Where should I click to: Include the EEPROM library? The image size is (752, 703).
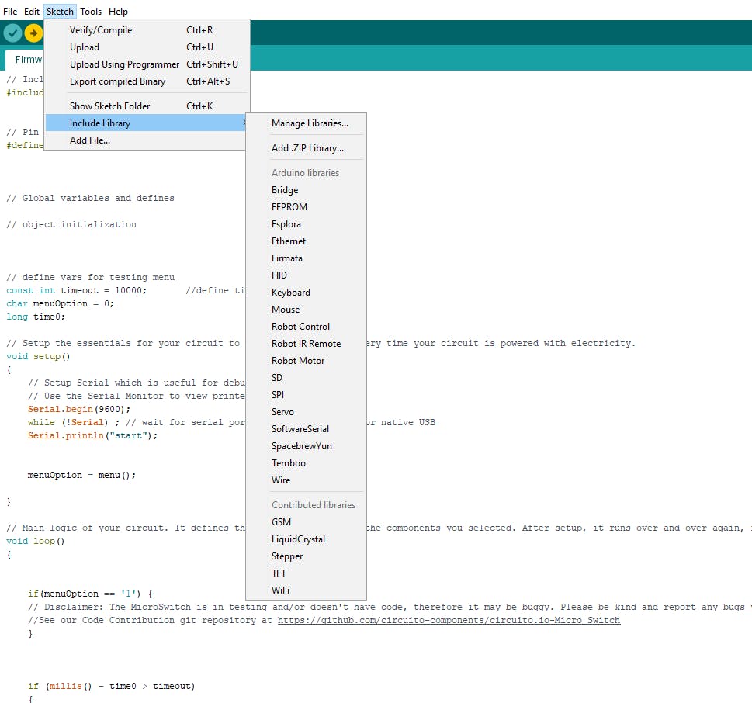coord(289,207)
